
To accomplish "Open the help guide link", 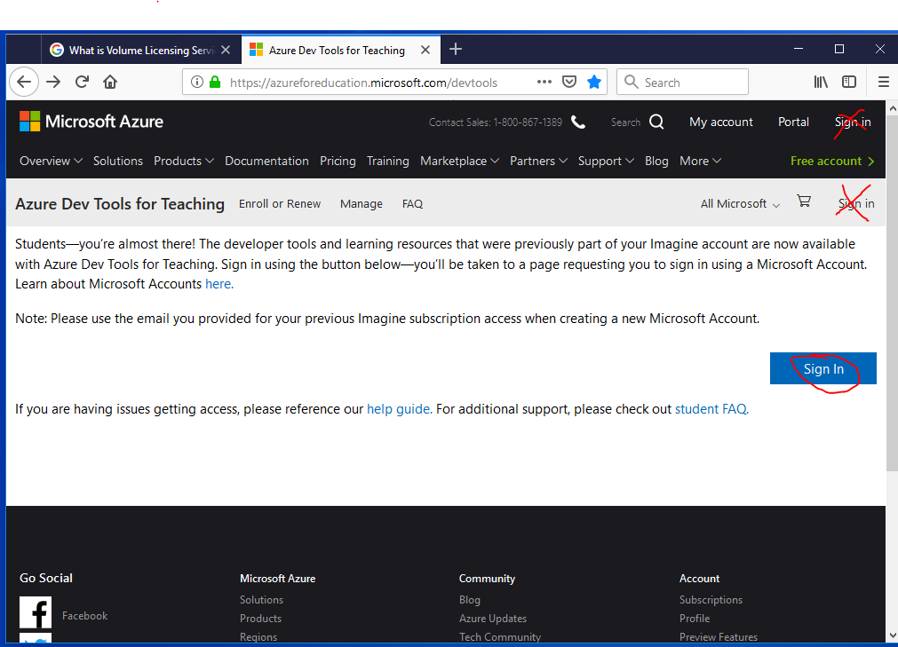I will [x=399, y=409].
